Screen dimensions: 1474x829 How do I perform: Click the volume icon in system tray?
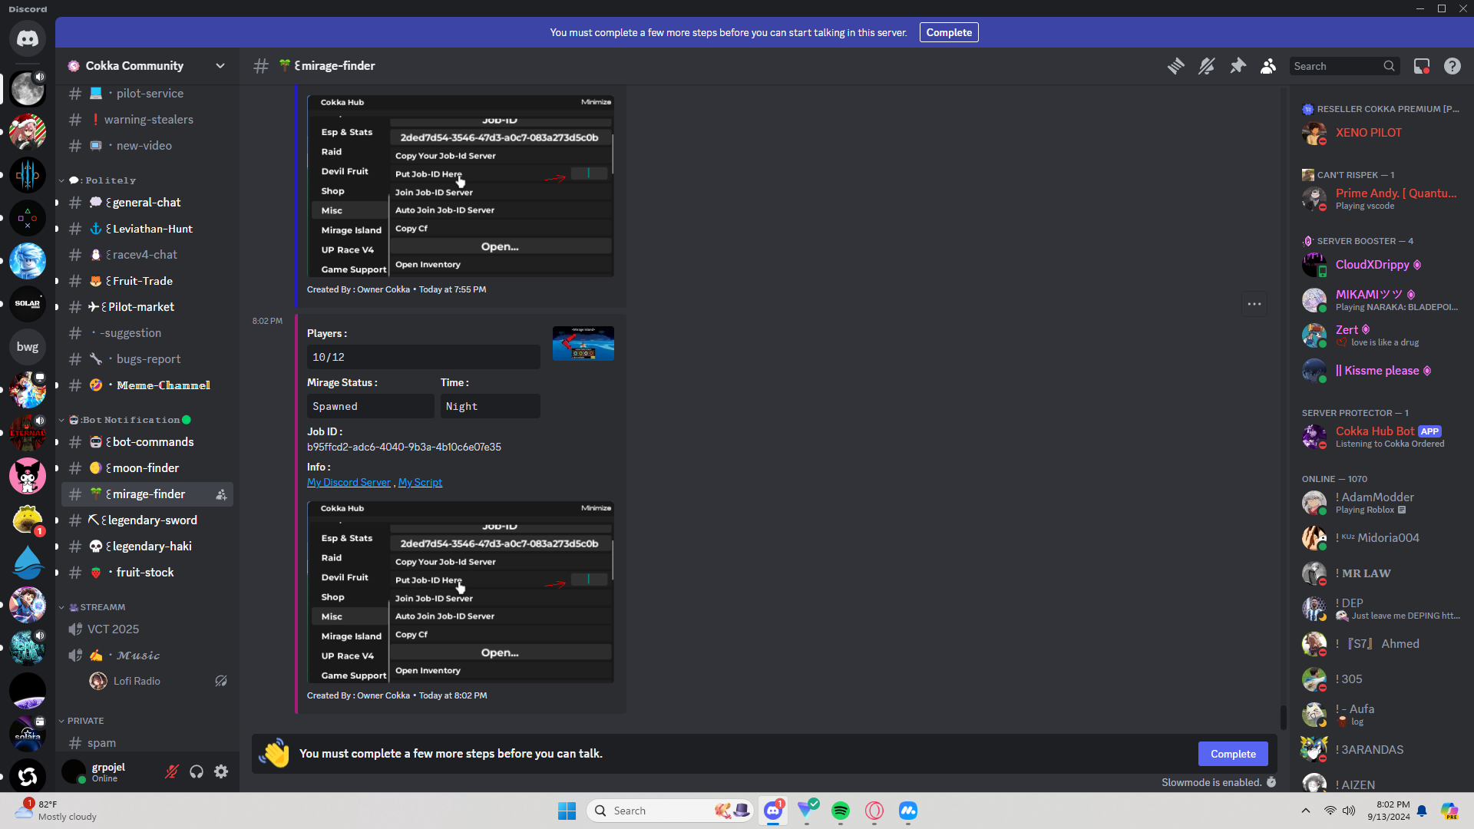pyautogui.click(x=1349, y=811)
